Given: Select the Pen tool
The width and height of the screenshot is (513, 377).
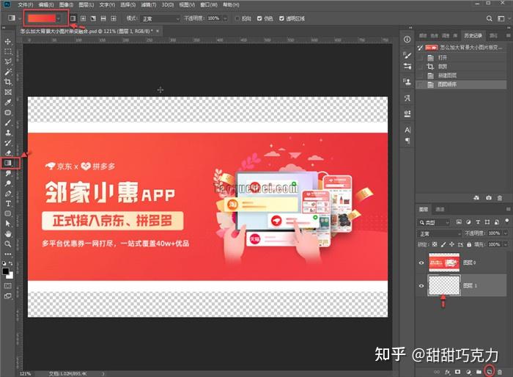Looking at the screenshot, I should tap(8, 194).
